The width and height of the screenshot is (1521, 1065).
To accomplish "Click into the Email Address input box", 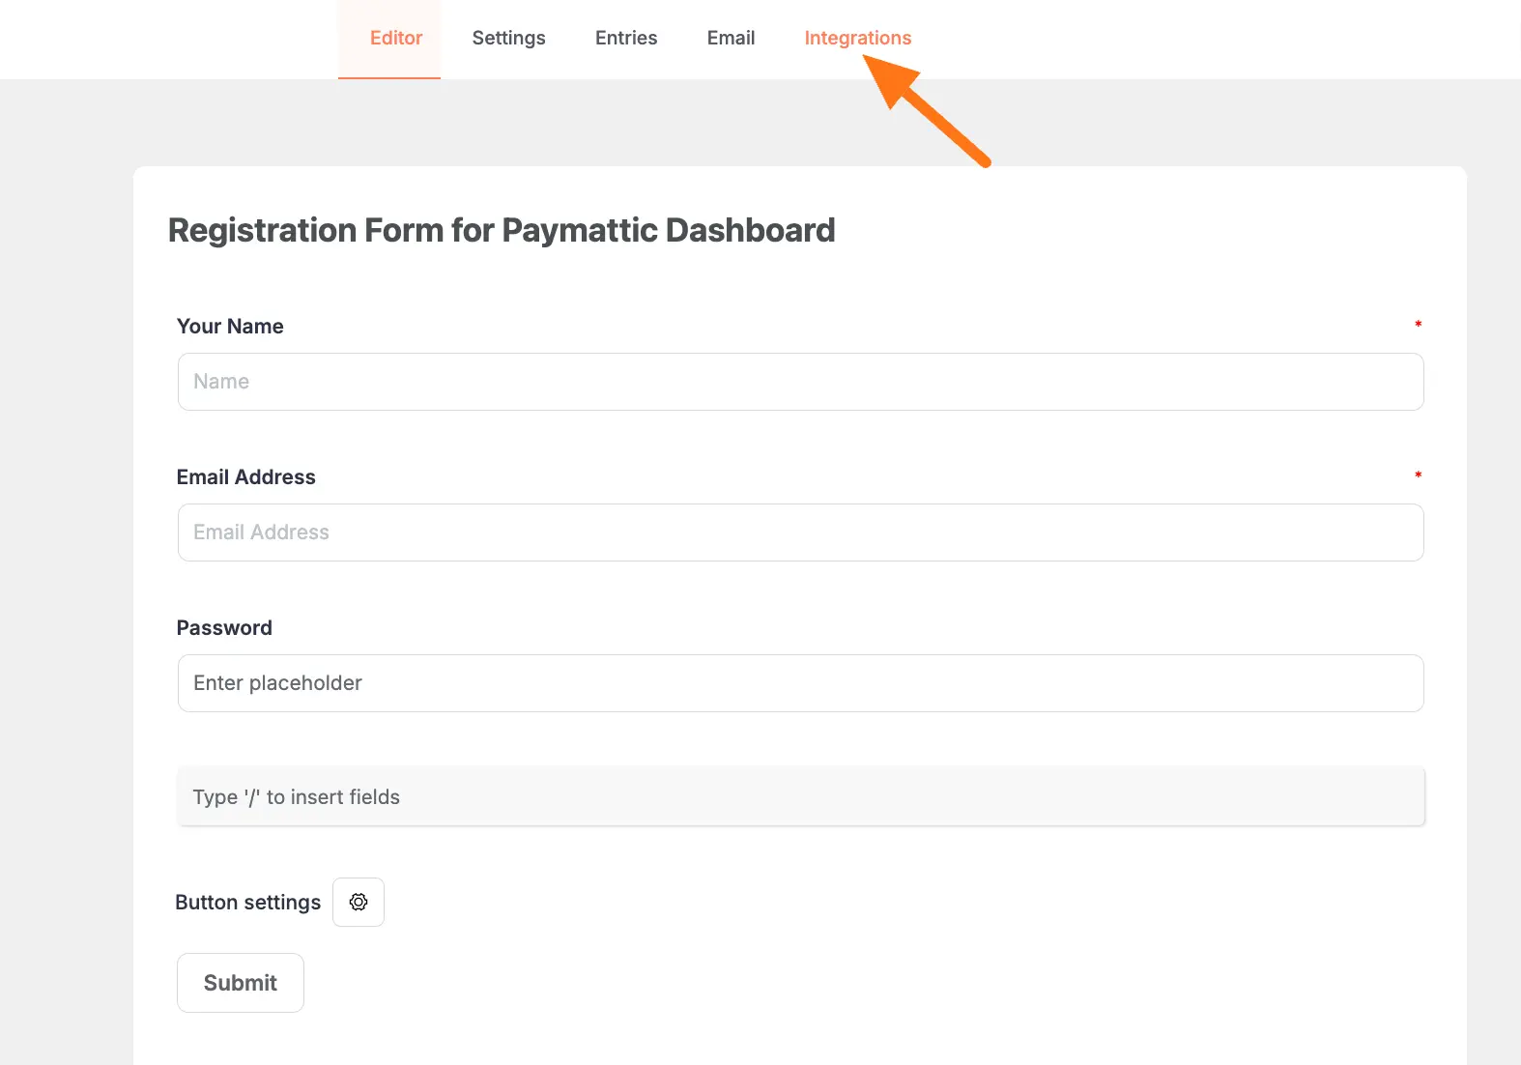I will 800,532.
